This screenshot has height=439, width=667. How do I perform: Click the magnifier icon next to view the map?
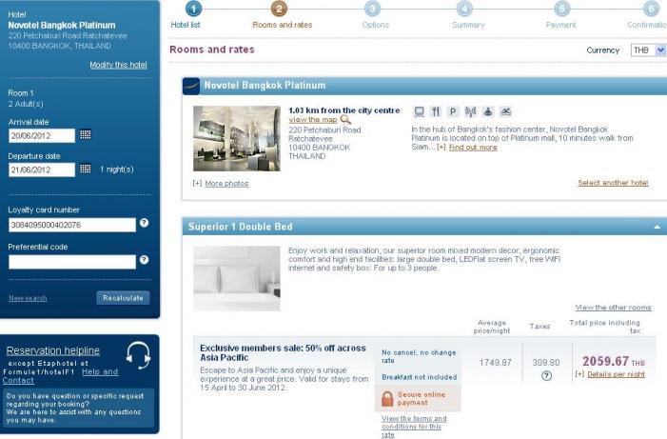[x=345, y=120]
